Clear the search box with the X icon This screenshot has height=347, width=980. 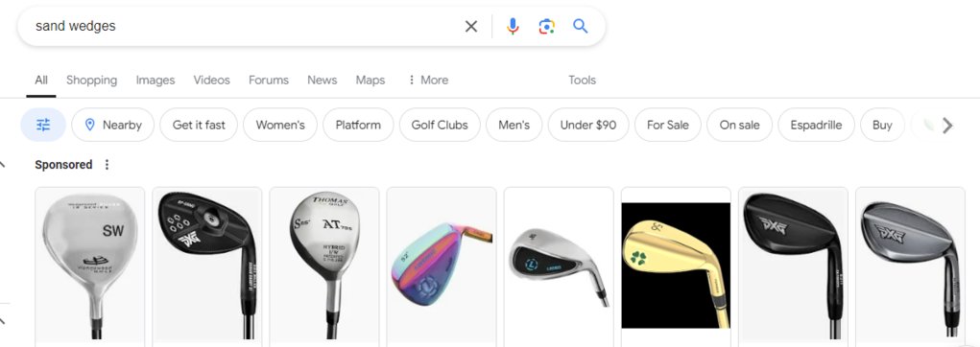coord(470,26)
